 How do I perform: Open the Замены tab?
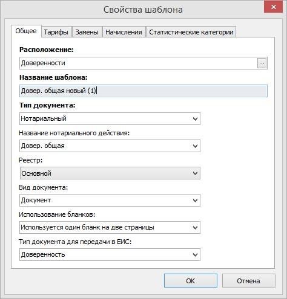tap(87, 32)
